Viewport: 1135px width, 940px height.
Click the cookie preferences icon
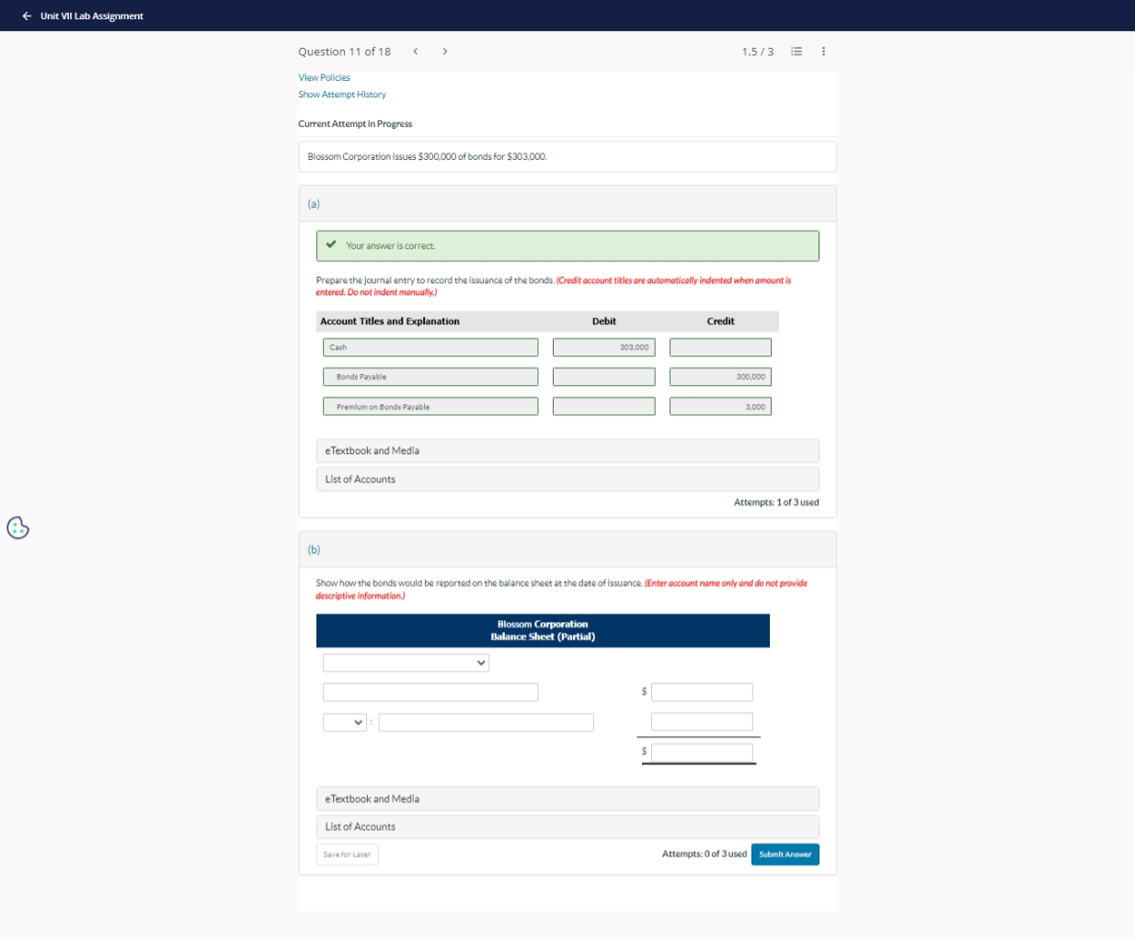tap(17, 527)
